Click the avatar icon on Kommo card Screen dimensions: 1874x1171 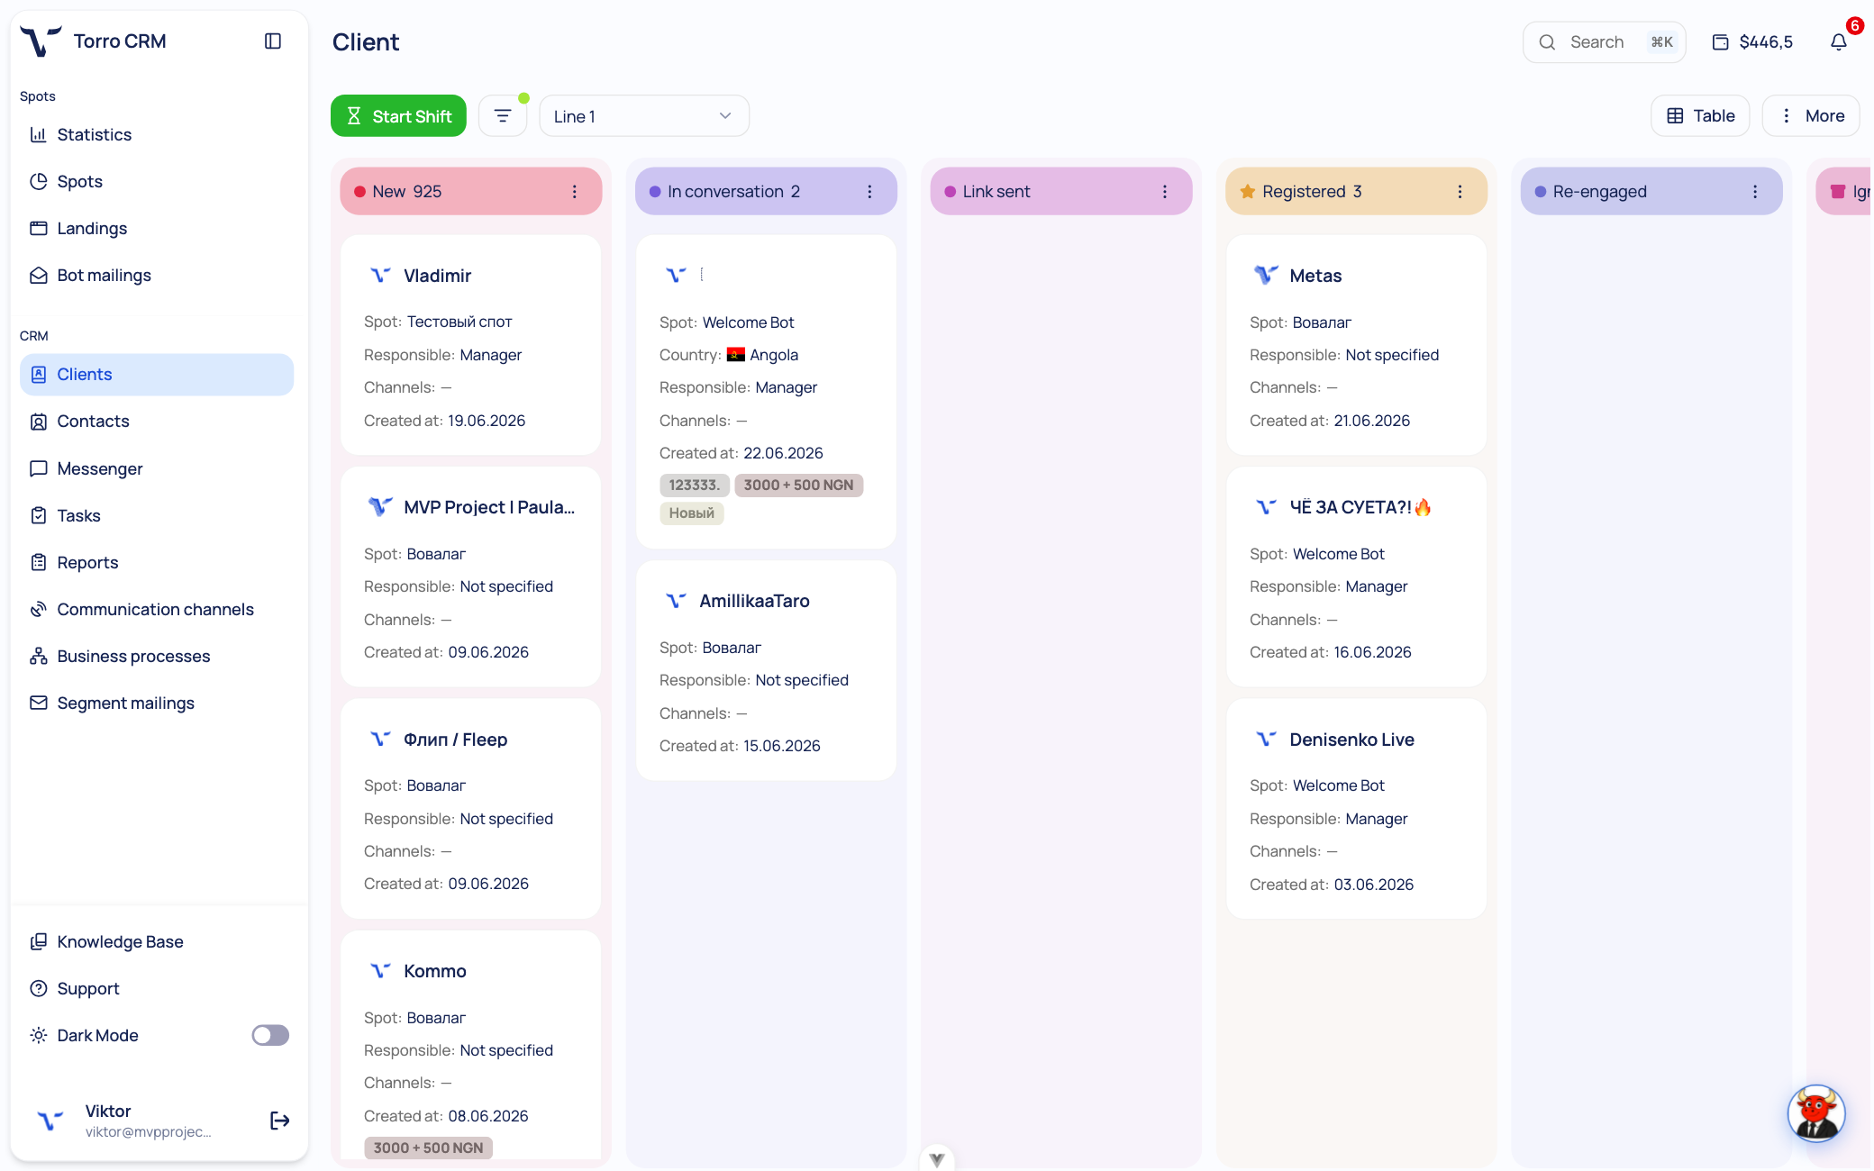(x=380, y=971)
